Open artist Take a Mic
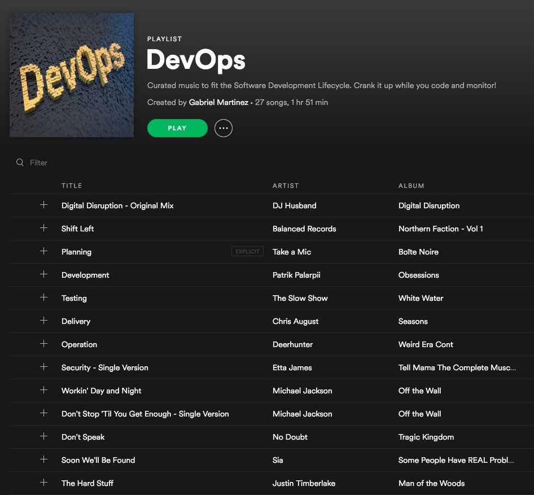 click(x=291, y=252)
